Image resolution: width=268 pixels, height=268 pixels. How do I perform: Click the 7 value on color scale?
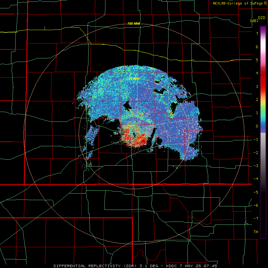(x=257, y=33)
